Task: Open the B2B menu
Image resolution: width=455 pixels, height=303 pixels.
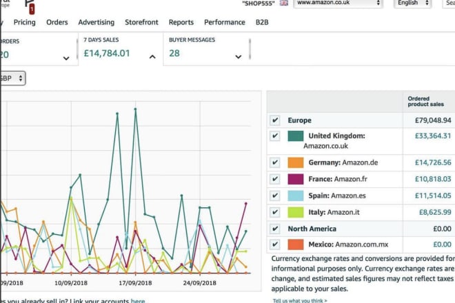Action: point(262,22)
